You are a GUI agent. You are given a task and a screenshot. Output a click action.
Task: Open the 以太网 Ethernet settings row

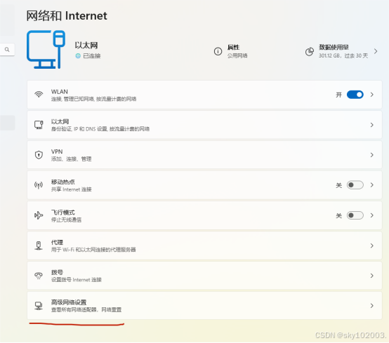pyautogui.click(x=204, y=125)
